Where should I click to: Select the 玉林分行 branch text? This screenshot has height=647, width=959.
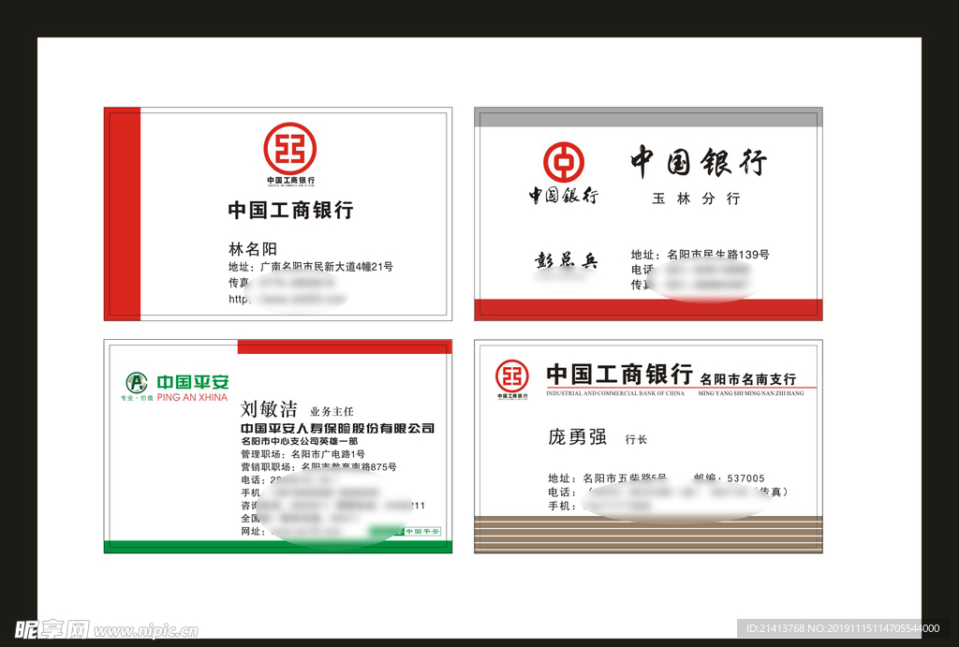[696, 199]
